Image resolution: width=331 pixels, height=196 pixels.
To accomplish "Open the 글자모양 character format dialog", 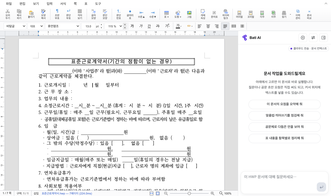I will click(x=94, y=14).
